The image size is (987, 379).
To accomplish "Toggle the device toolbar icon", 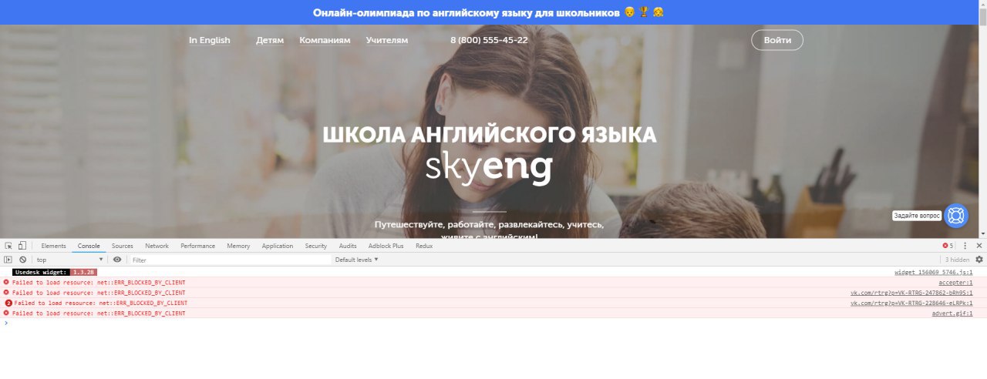I will (x=22, y=246).
